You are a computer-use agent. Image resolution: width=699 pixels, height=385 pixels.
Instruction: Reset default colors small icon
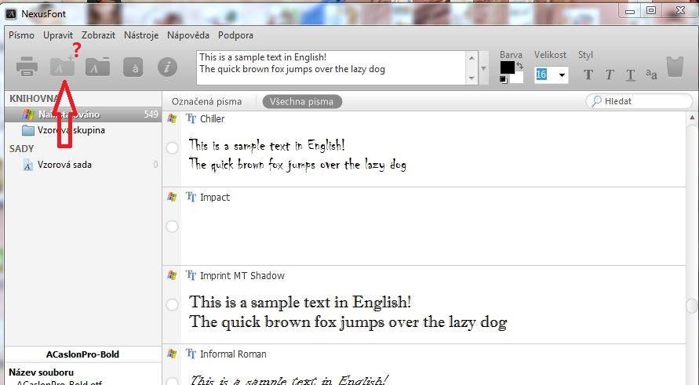tap(504, 80)
